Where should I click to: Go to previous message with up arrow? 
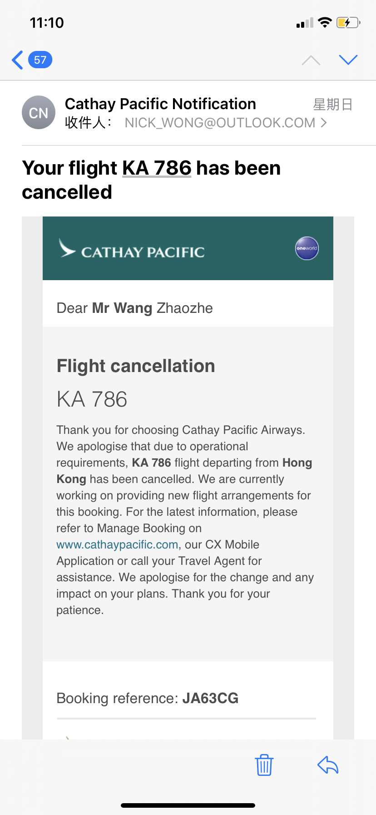[311, 60]
